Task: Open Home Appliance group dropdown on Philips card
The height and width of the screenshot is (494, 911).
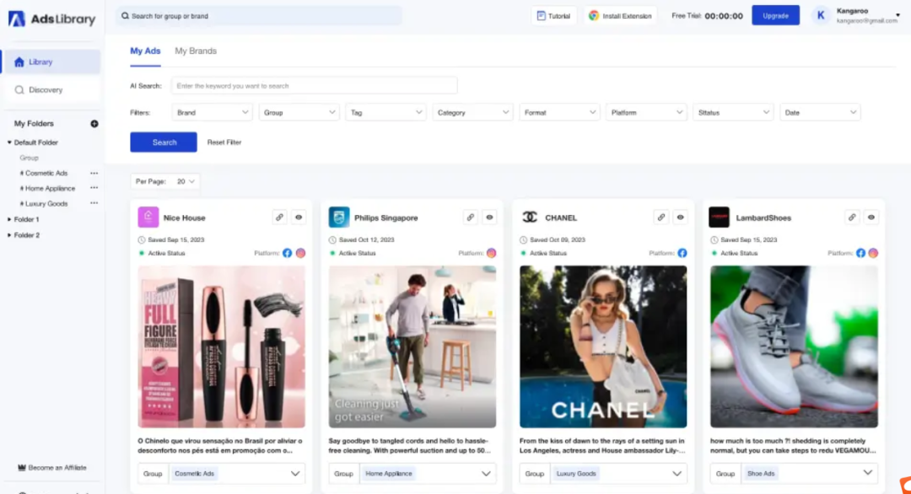Action: [487, 474]
